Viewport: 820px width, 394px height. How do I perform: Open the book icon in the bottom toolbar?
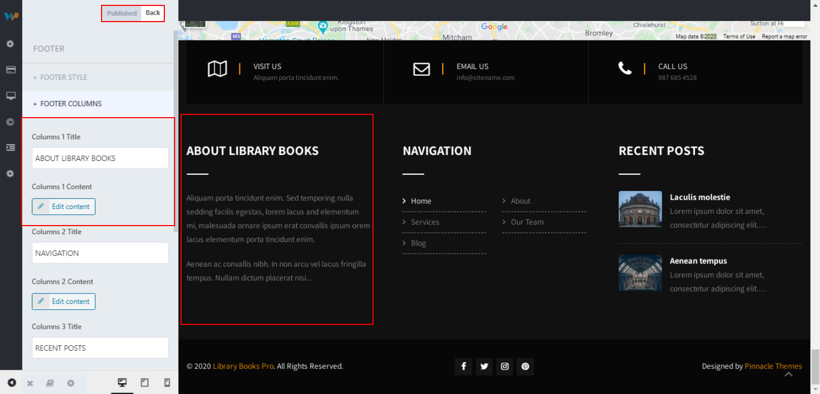tap(50, 383)
